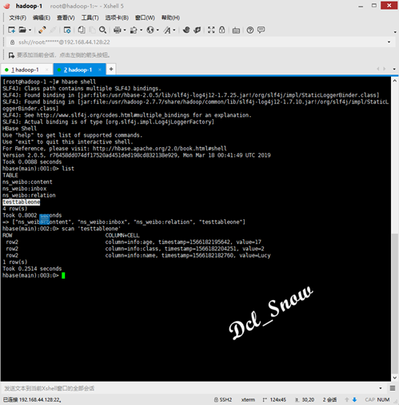Viewport: 399px width, 405px height.
Task: Click the Paste icon in toolbar
Action: 92,30
